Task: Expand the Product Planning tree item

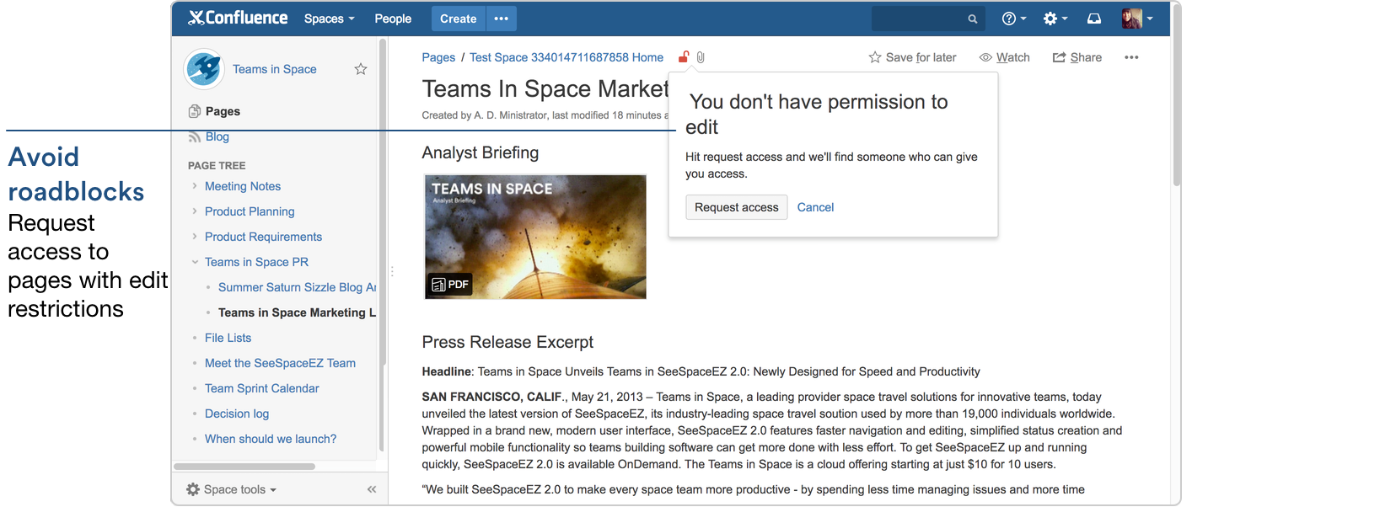Action: point(195,211)
